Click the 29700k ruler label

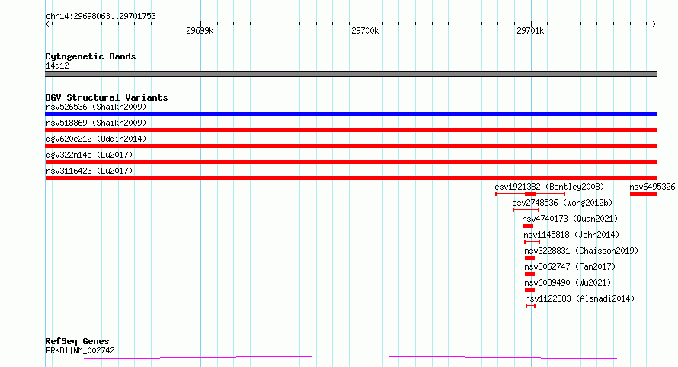364,30
